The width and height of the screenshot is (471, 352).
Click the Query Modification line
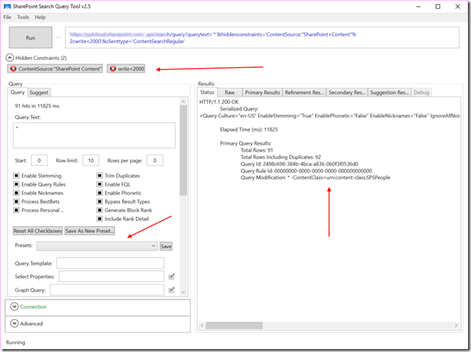[x=315, y=177]
